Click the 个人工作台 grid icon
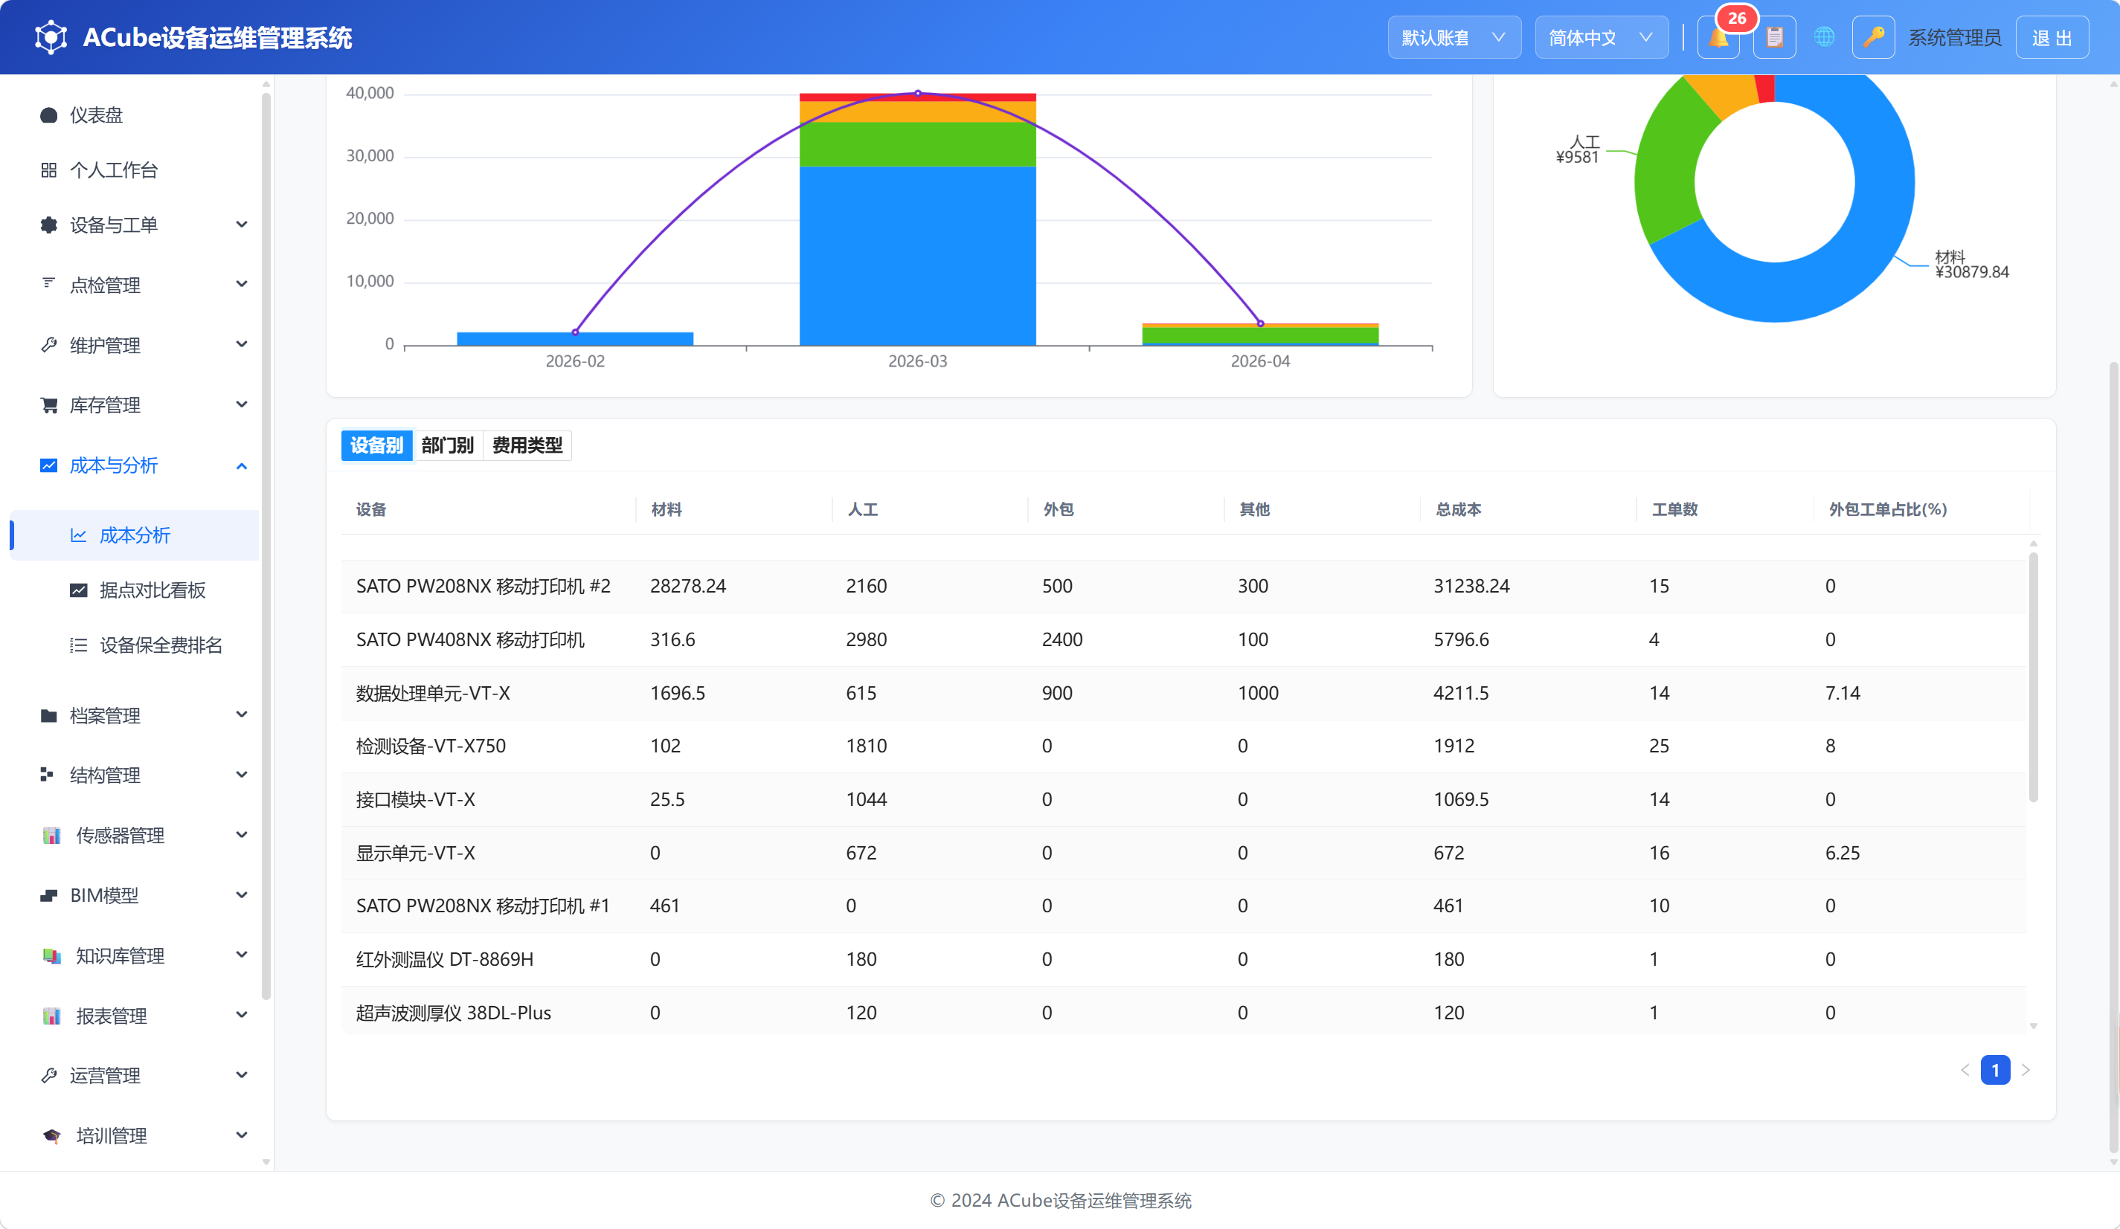Image resolution: width=2120 pixels, height=1229 pixels. click(x=49, y=171)
